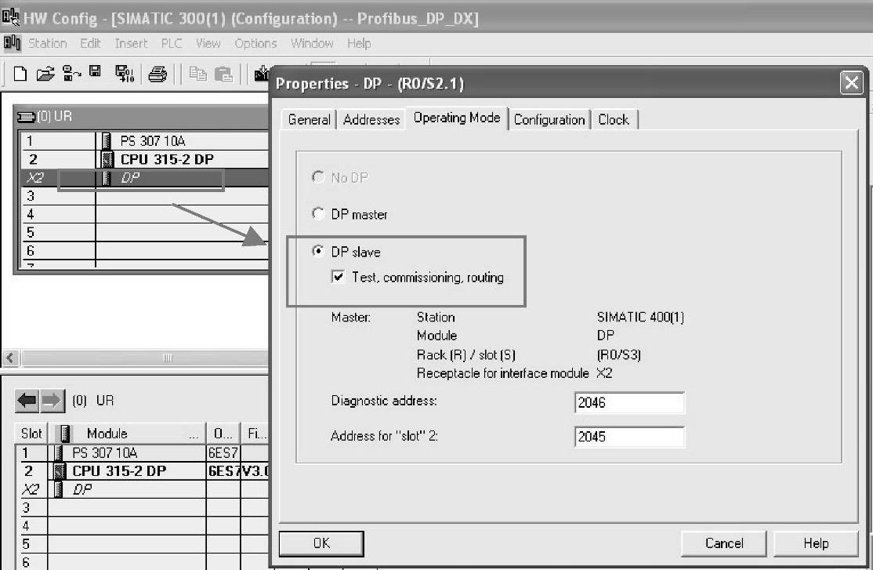The image size is (873, 570).
Task: Click the Diagnostic address field showing 2046
Action: click(629, 402)
